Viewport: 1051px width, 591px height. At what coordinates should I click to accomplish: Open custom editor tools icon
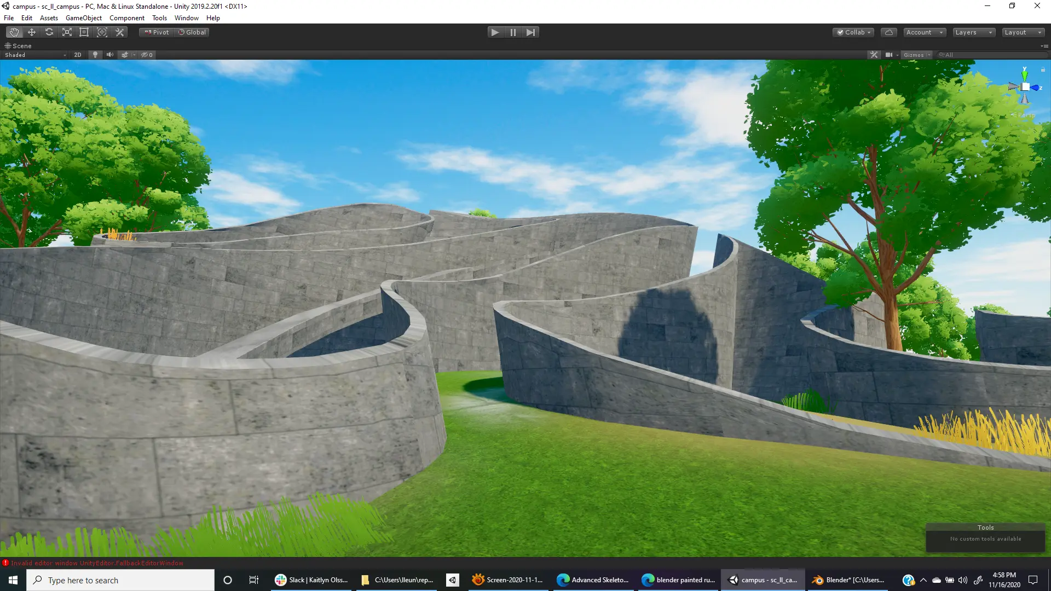[120, 32]
